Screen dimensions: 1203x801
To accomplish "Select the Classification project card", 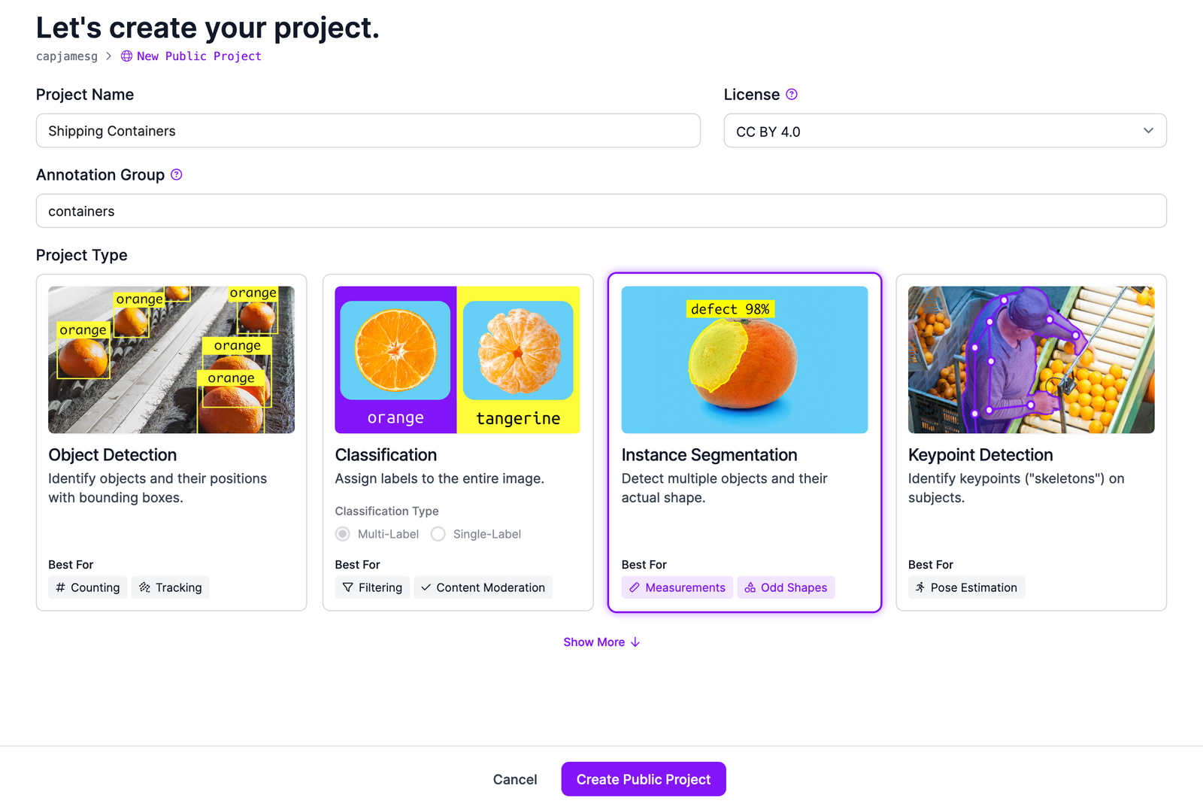I will [x=458, y=442].
